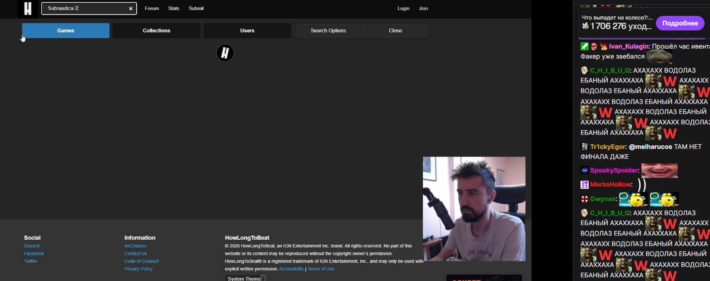
Task: Click the @melharucos mention in chat
Action: (650, 147)
